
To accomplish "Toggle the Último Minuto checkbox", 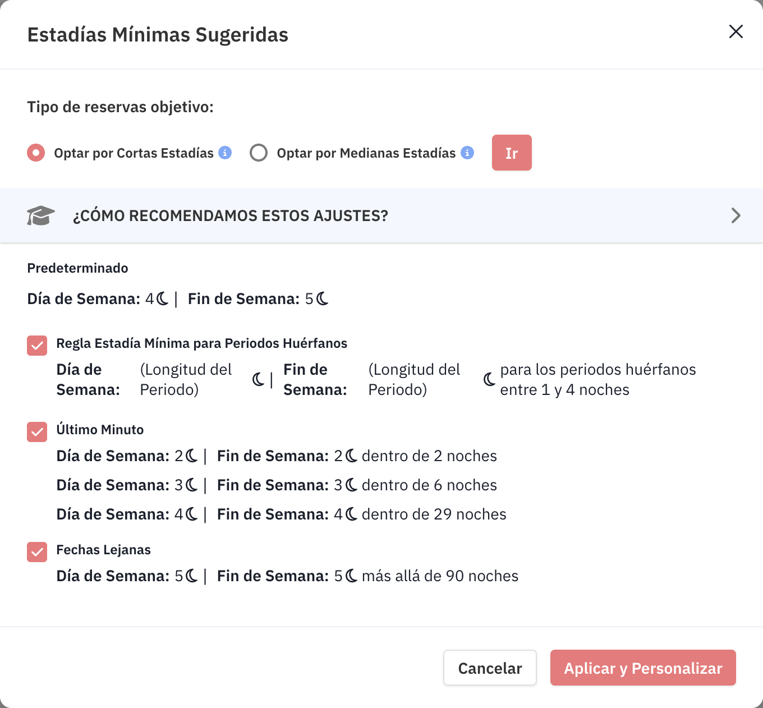I will click(37, 432).
